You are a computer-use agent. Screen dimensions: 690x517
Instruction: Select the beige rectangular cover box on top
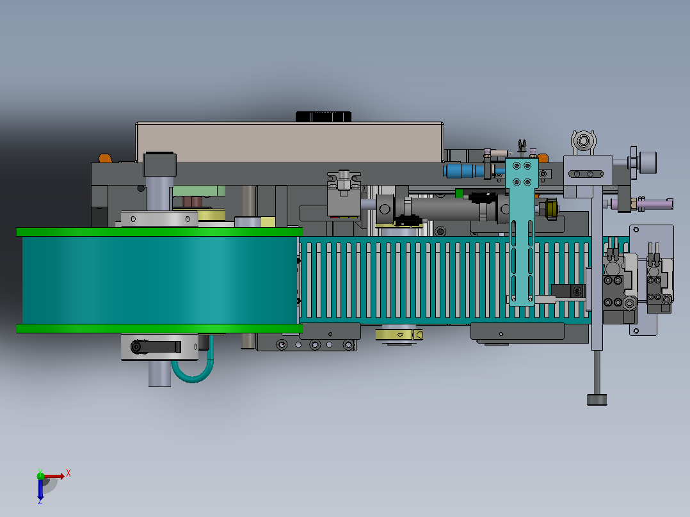[x=289, y=143]
